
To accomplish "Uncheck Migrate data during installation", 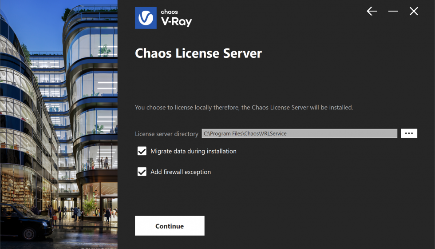I will (142, 151).
